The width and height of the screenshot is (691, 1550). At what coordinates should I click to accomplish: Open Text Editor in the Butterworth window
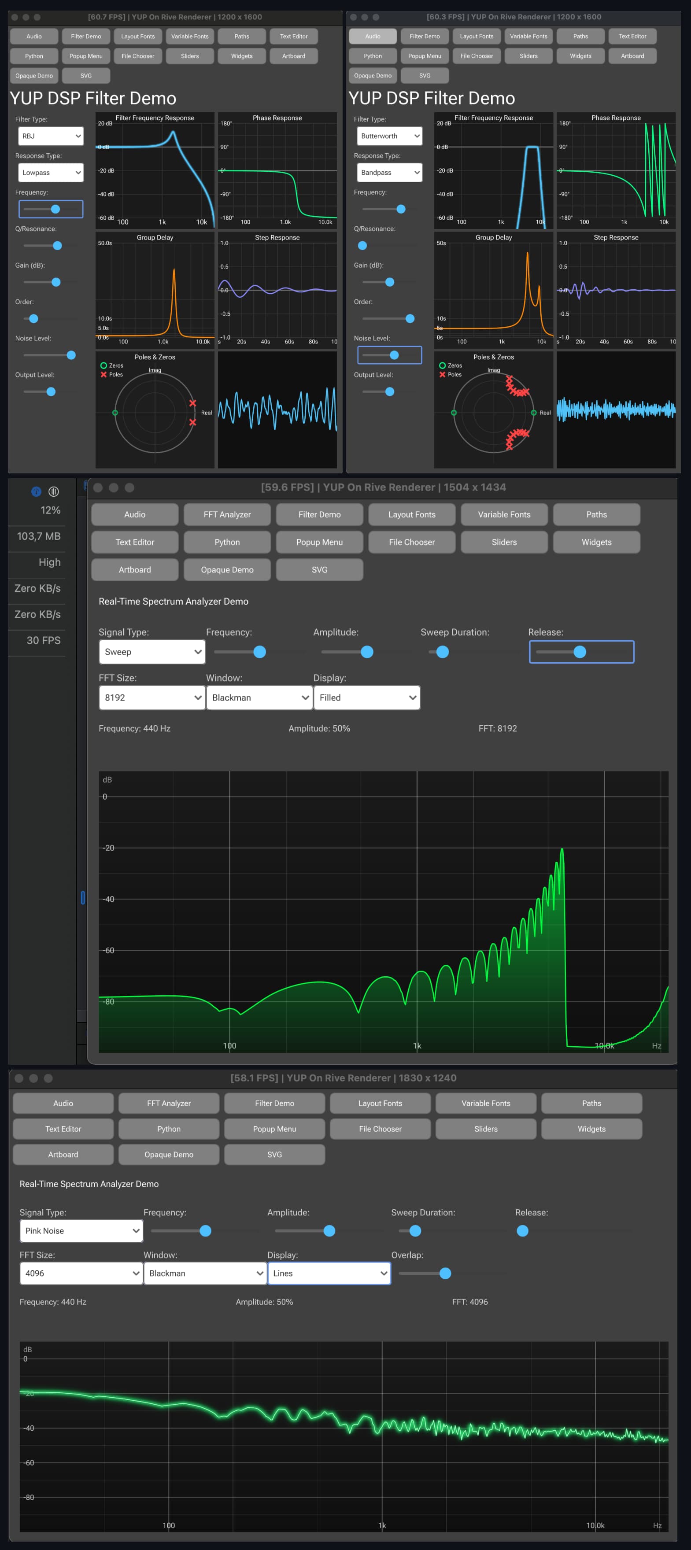tap(632, 36)
